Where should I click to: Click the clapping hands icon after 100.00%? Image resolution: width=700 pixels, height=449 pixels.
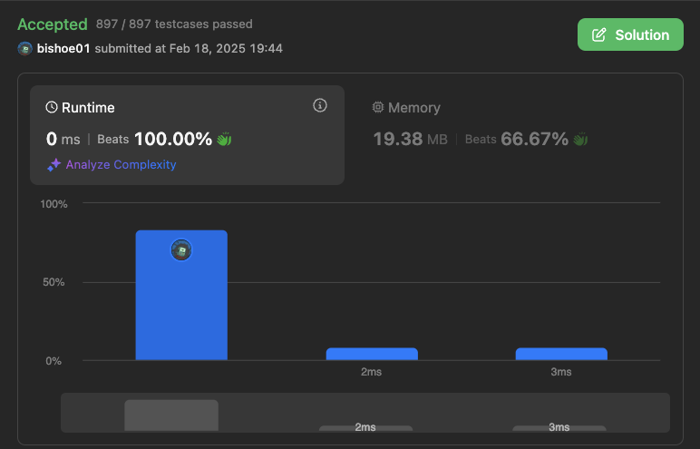(224, 139)
